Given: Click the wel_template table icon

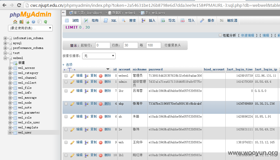Looking at the screenshot, I should (15, 128).
